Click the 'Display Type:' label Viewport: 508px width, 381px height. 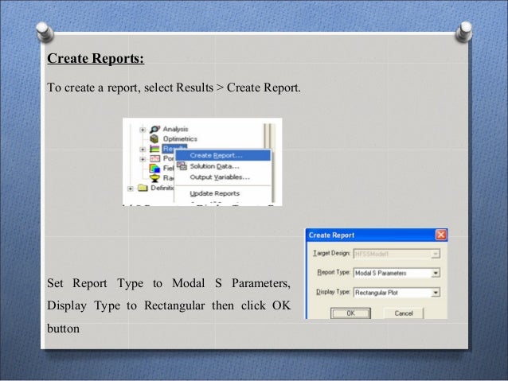click(334, 292)
